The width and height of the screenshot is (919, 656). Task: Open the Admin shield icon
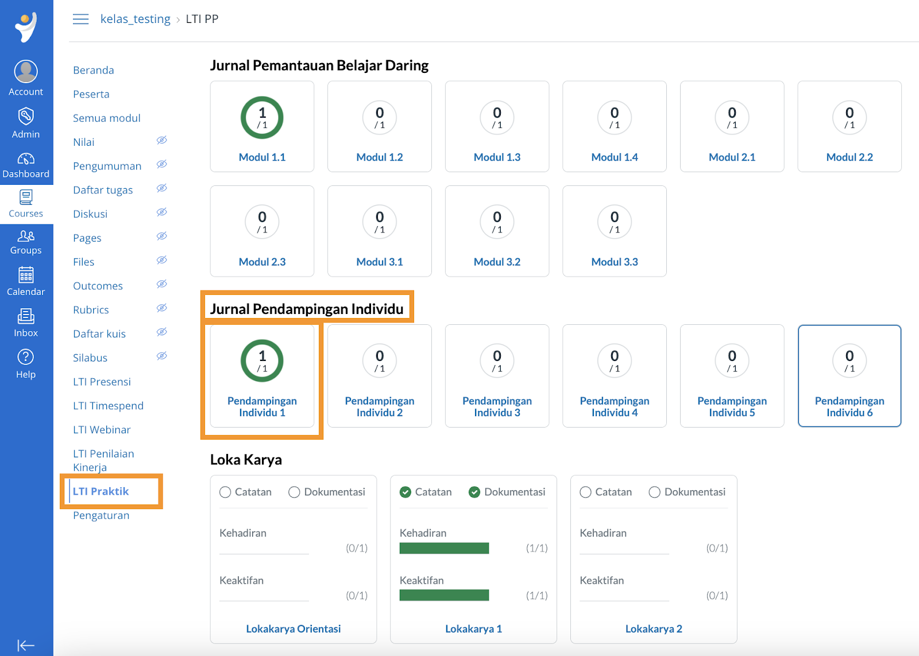pyautogui.click(x=26, y=117)
